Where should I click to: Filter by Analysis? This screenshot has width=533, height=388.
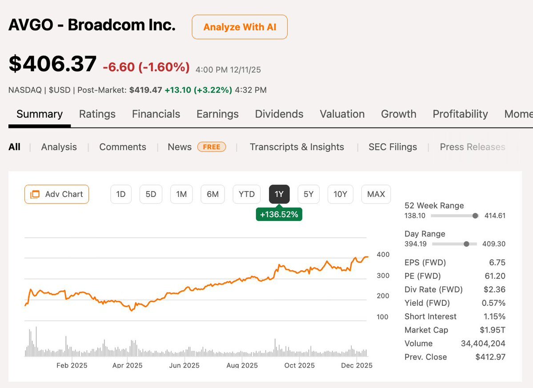click(x=59, y=147)
